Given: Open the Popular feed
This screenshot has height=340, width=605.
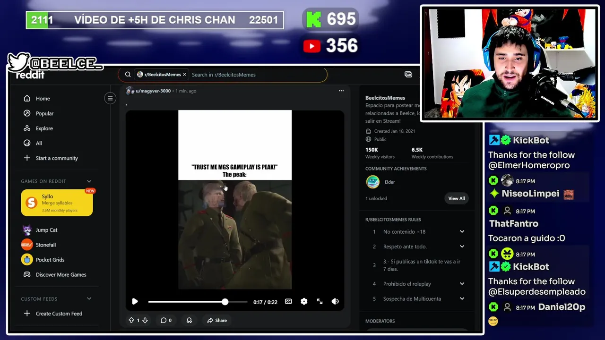Looking at the screenshot, I should 44,113.
